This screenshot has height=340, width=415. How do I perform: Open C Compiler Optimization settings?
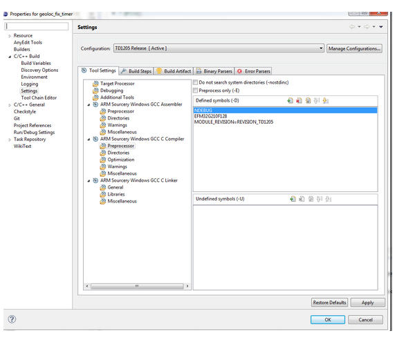[x=121, y=160]
